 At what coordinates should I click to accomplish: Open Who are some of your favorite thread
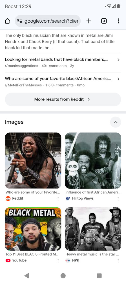58,78
